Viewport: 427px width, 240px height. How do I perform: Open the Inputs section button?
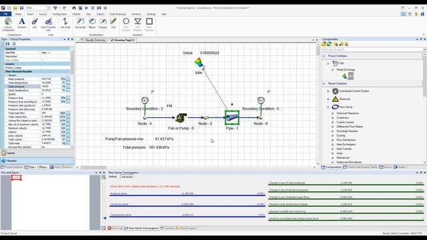[37, 153]
